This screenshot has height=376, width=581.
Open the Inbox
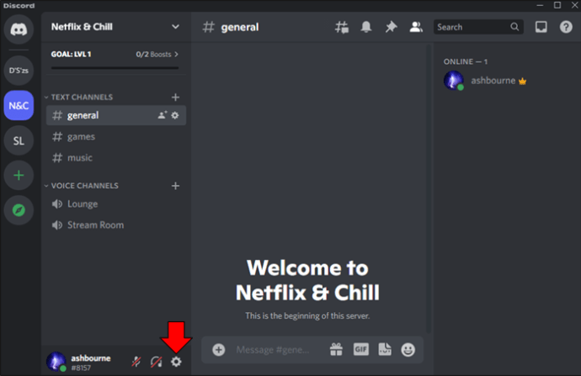click(x=541, y=27)
